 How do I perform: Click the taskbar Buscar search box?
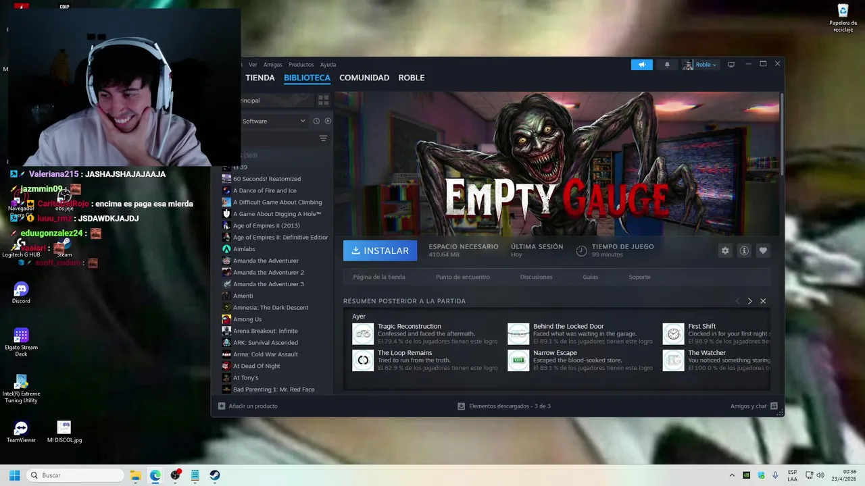click(x=75, y=475)
